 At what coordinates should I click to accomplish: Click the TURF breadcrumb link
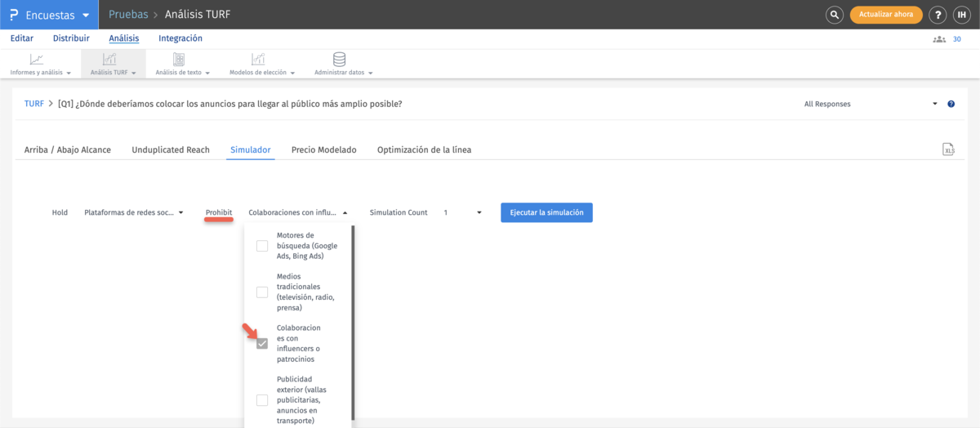[x=34, y=104]
